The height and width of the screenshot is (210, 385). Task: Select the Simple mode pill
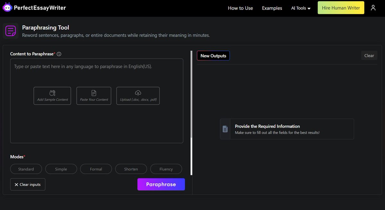coord(61,169)
